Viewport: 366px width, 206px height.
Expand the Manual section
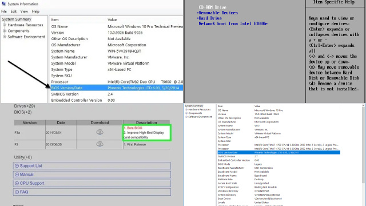pyautogui.click(x=92, y=175)
